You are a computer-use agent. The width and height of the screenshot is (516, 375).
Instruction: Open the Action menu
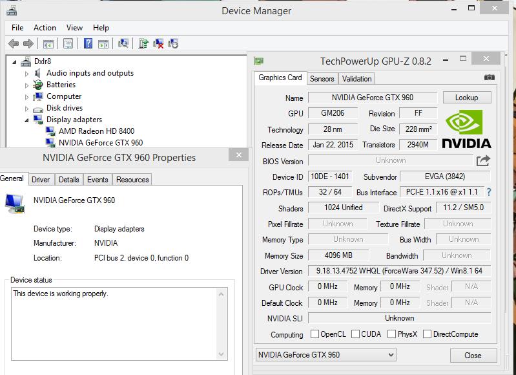45,28
